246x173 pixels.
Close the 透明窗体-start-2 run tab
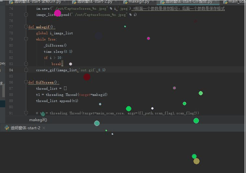pyautogui.click(x=44, y=128)
